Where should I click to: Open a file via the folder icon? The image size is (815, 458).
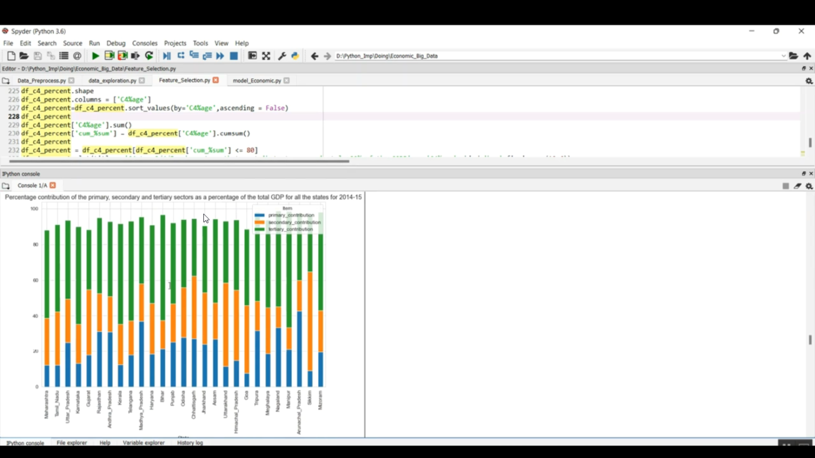(x=24, y=56)
